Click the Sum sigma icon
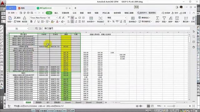 pyautogui.click(x=157, y=18)
